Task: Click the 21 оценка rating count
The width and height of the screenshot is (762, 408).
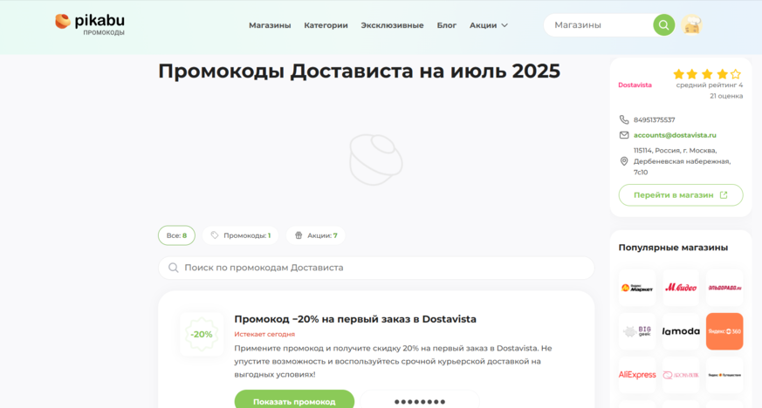Action: click(726, 96)
